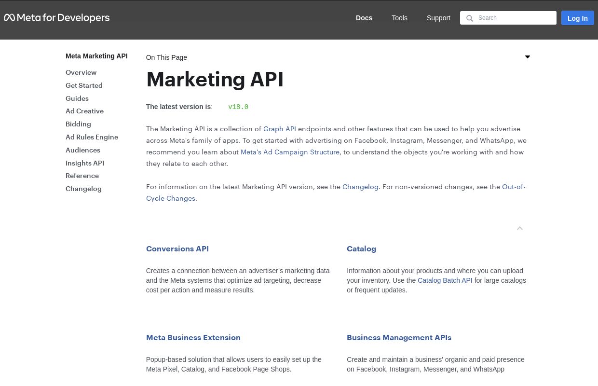Open Changelog in the sidebar
Screen dimensions: 598x386
point(83,189)
